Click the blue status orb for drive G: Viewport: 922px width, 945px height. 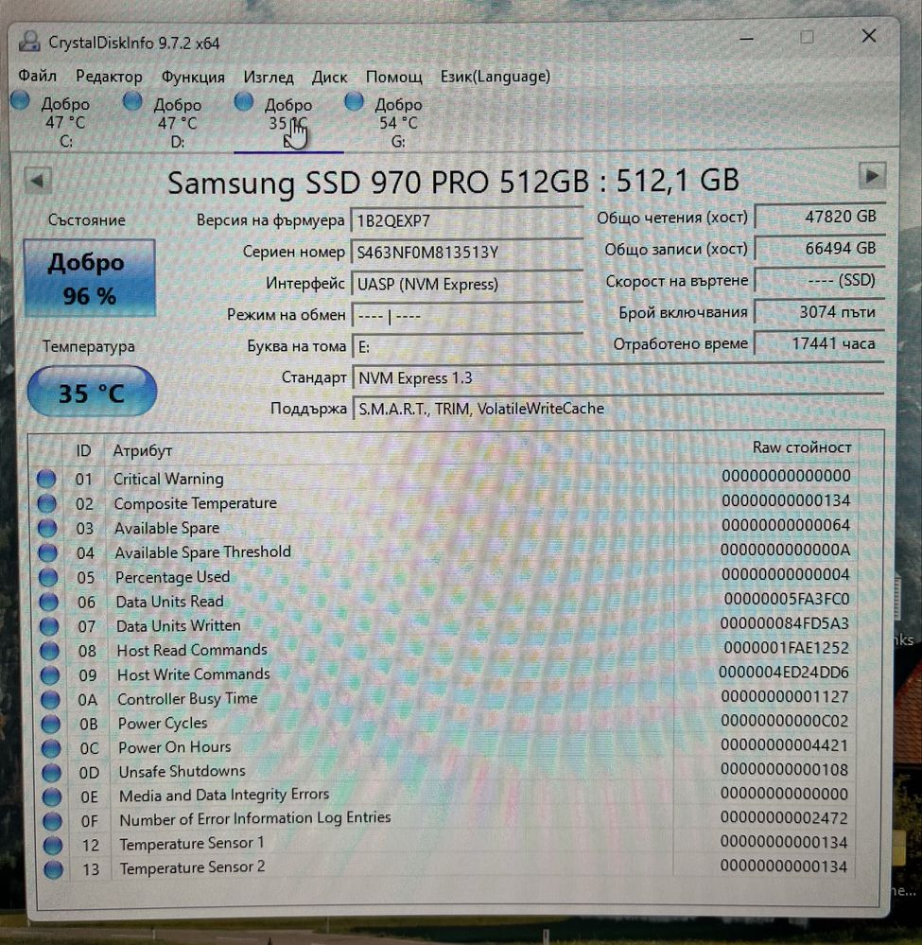point(355,100)
